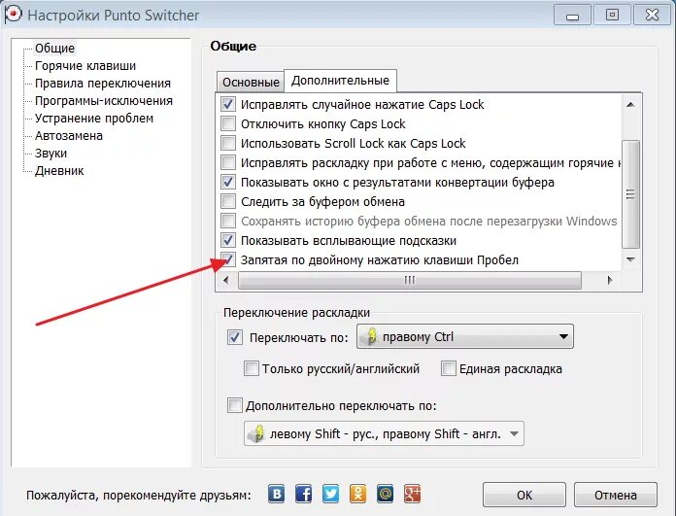This screenshot has height=516, width=676.
Task: Click Punto Switcher title bar icon
Action: point(13,15)
